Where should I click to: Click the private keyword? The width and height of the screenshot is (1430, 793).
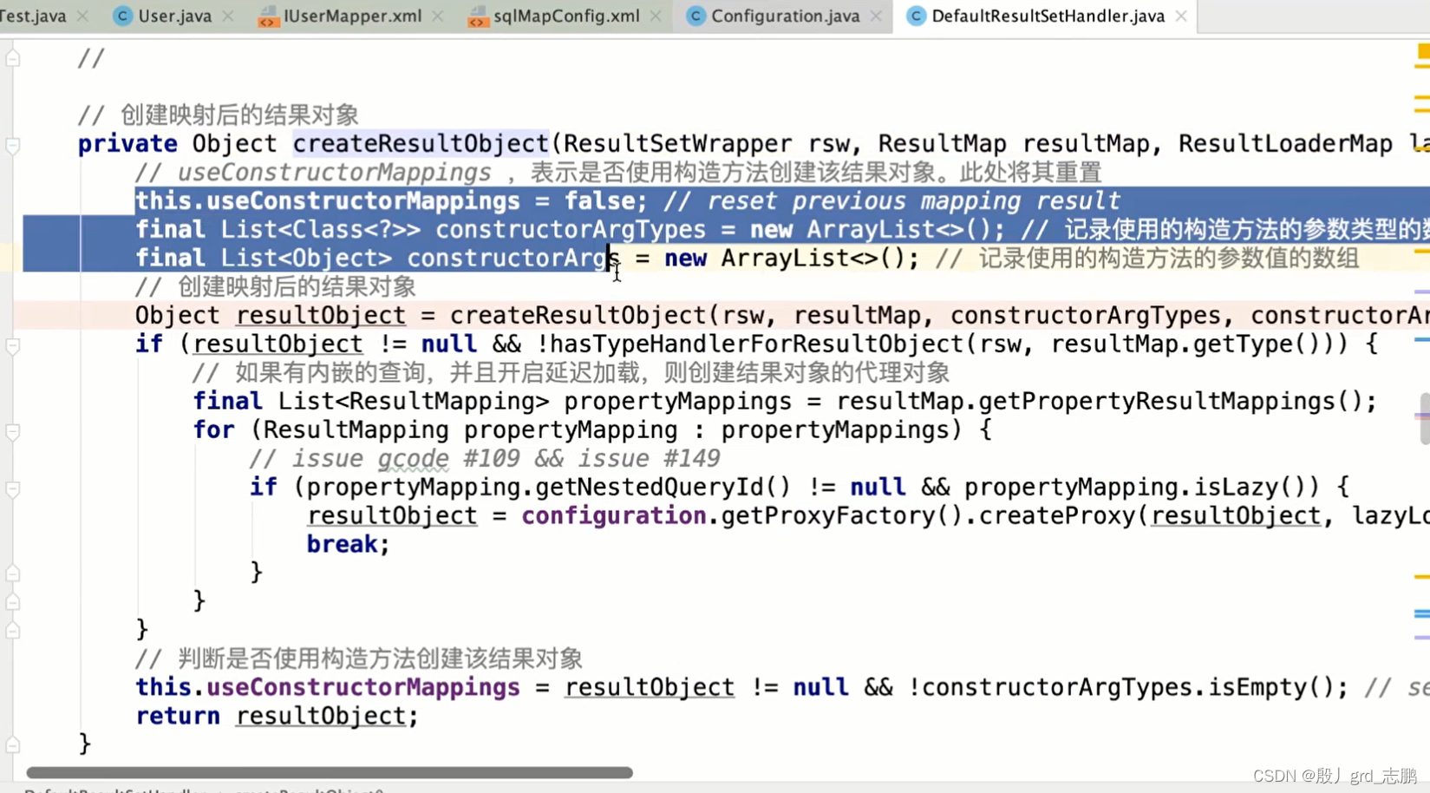pyautogui.click(x=127, y=143)
